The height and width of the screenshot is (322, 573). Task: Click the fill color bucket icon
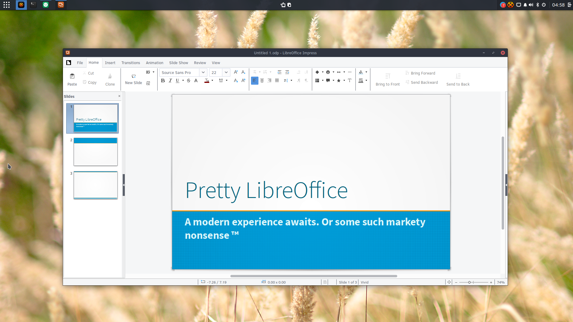point(361,72)
